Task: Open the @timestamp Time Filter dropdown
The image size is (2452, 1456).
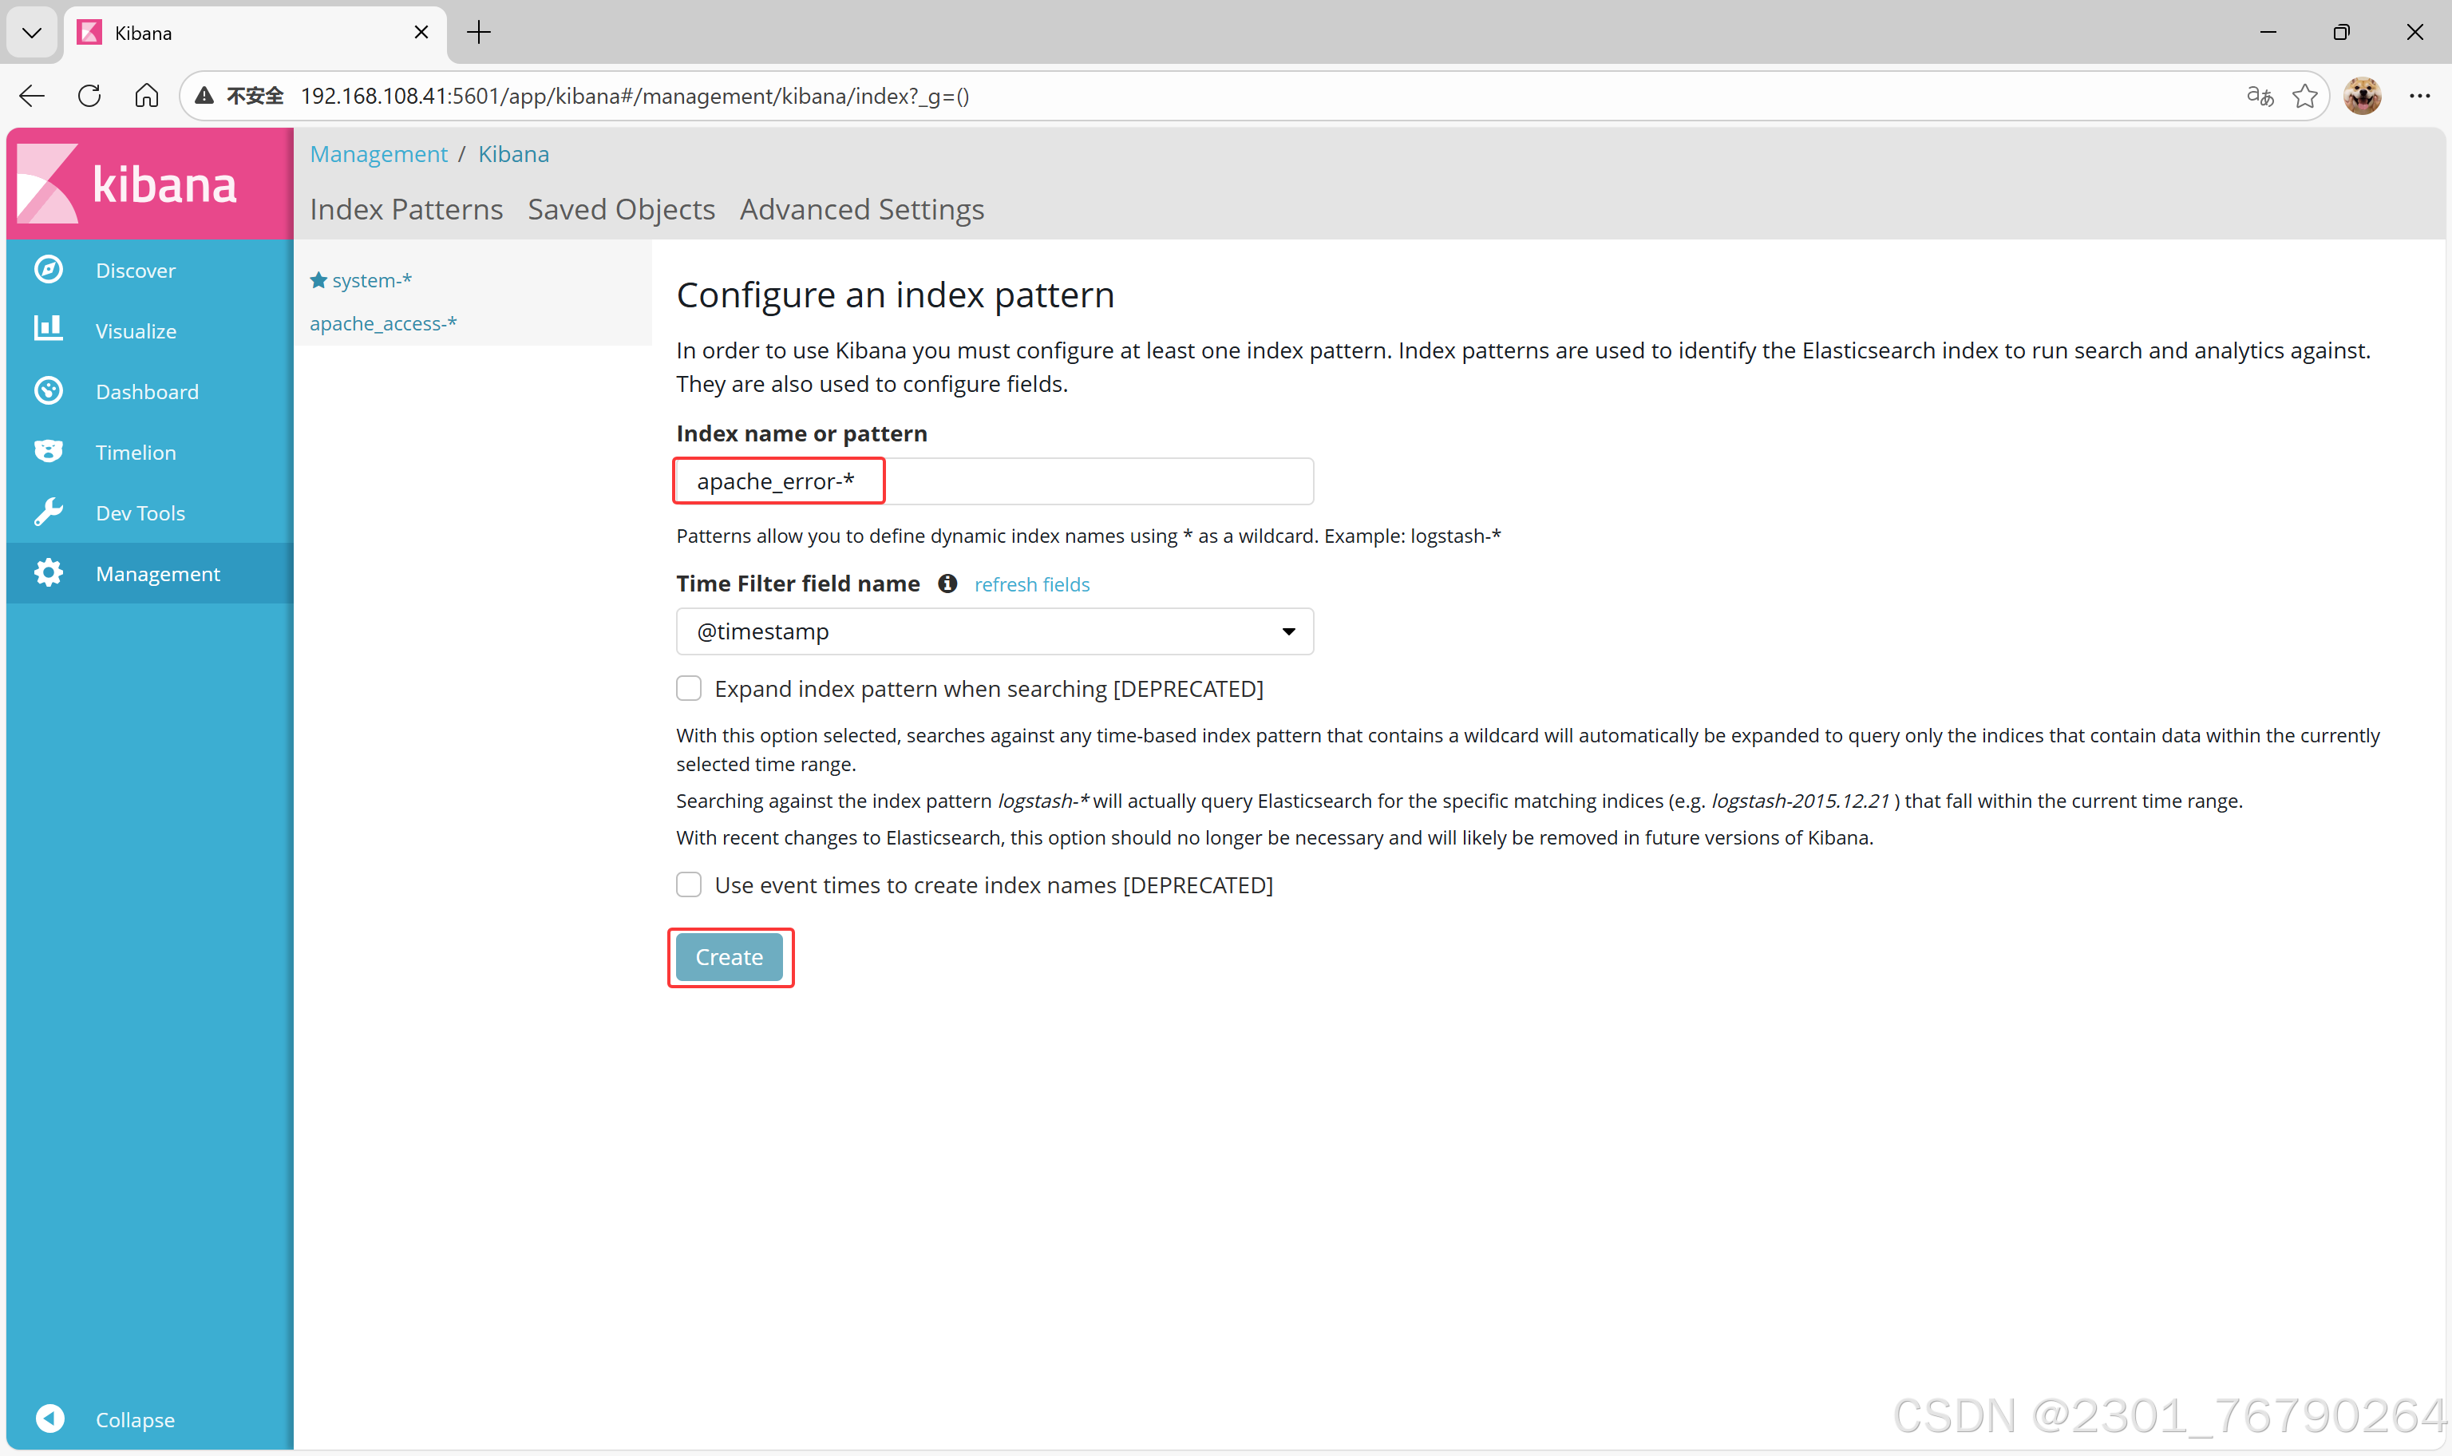Action: [x=995, y=632]
